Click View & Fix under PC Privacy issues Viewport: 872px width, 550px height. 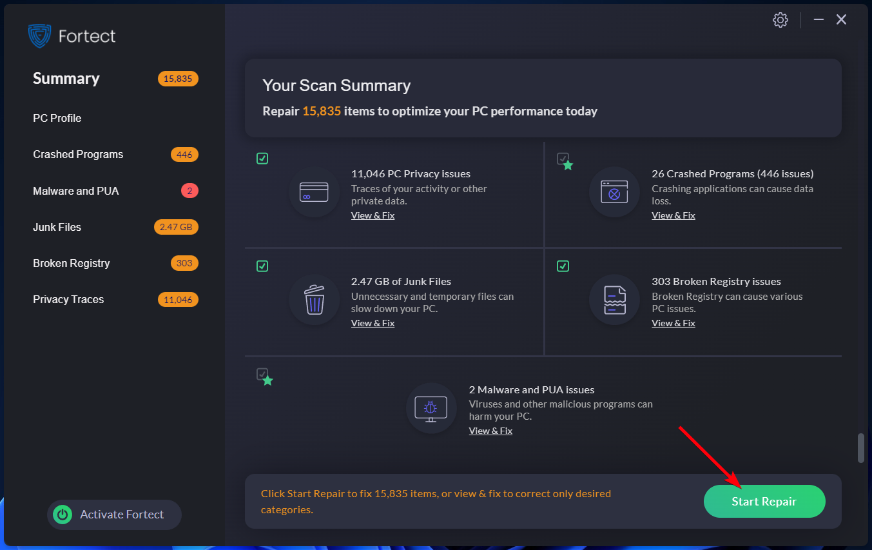[373, 215]
